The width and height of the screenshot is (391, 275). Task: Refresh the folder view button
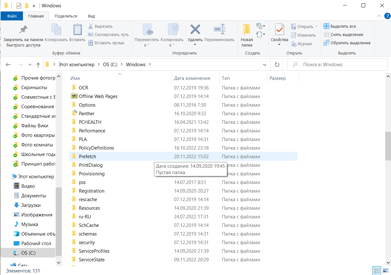[277, 65]
